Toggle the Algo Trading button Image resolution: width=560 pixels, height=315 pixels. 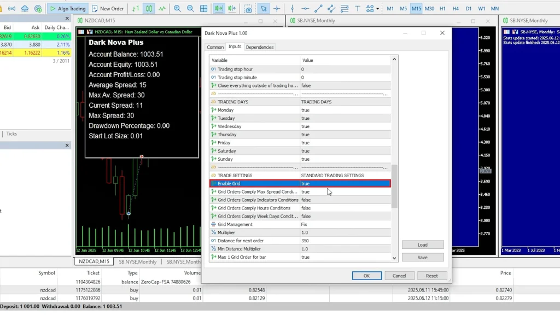pos(67,9)
